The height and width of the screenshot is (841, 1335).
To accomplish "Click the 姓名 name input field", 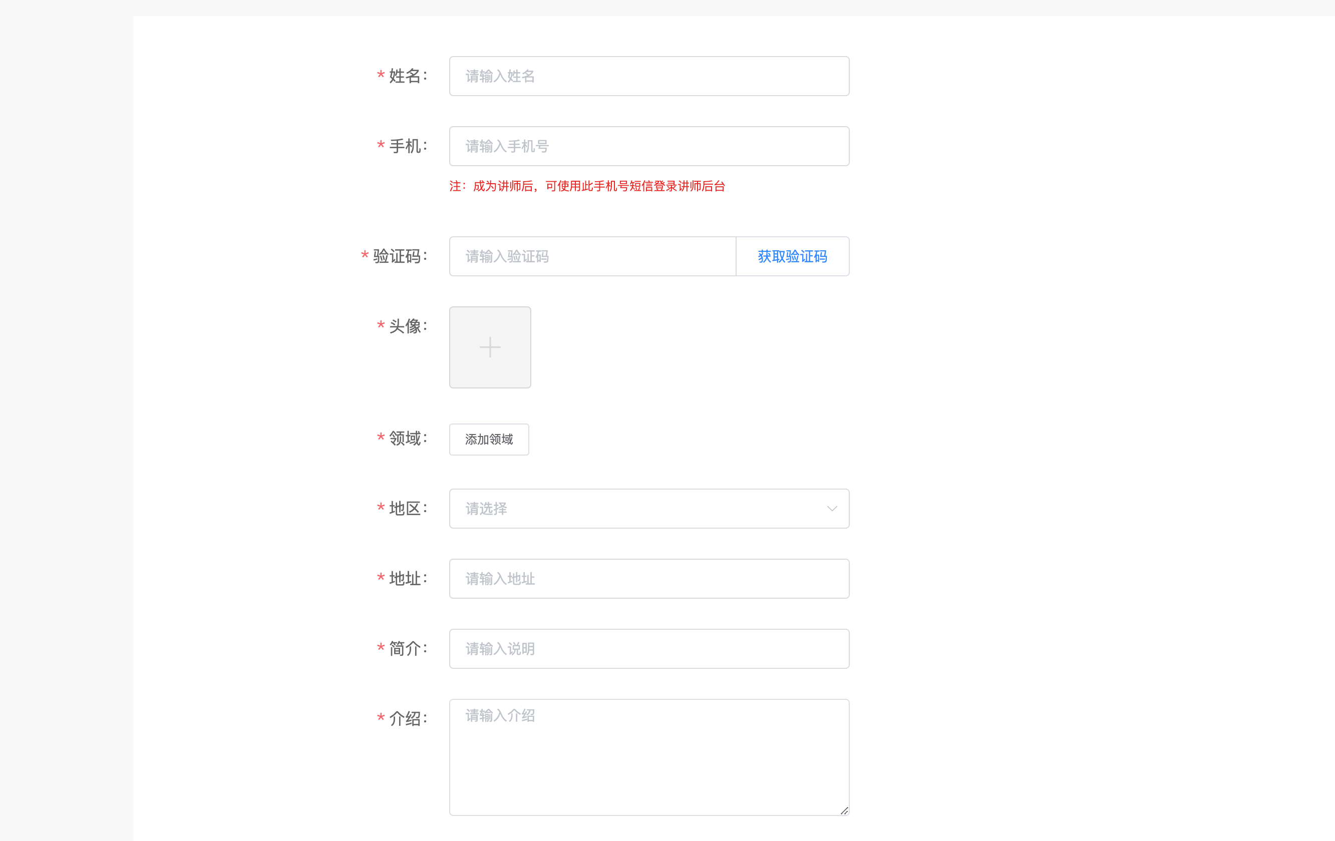I will (648, 76).
